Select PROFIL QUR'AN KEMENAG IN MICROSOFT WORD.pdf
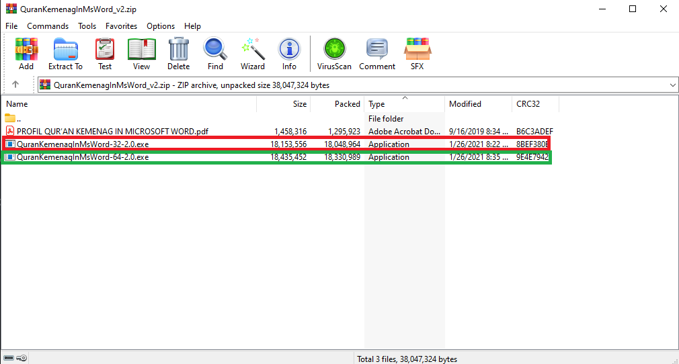679x364 pixels. click(x=112, y=131)
